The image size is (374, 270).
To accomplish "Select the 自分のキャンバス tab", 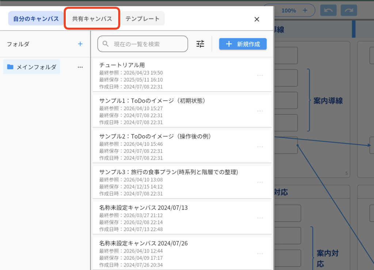I will coord(36,19).
